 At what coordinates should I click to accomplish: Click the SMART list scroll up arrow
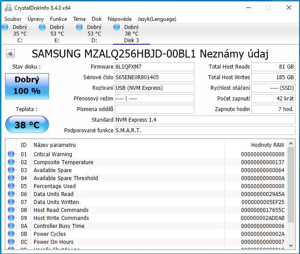[291, 143]
